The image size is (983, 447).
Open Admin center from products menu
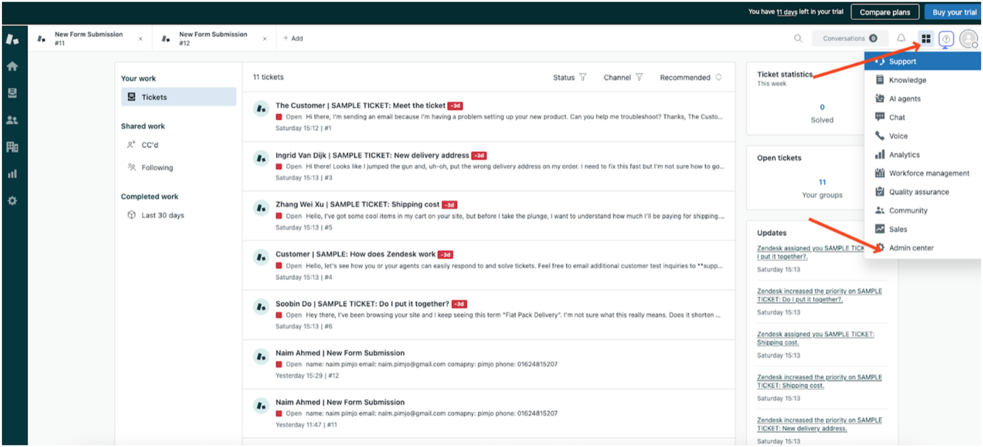coord(923,248)
